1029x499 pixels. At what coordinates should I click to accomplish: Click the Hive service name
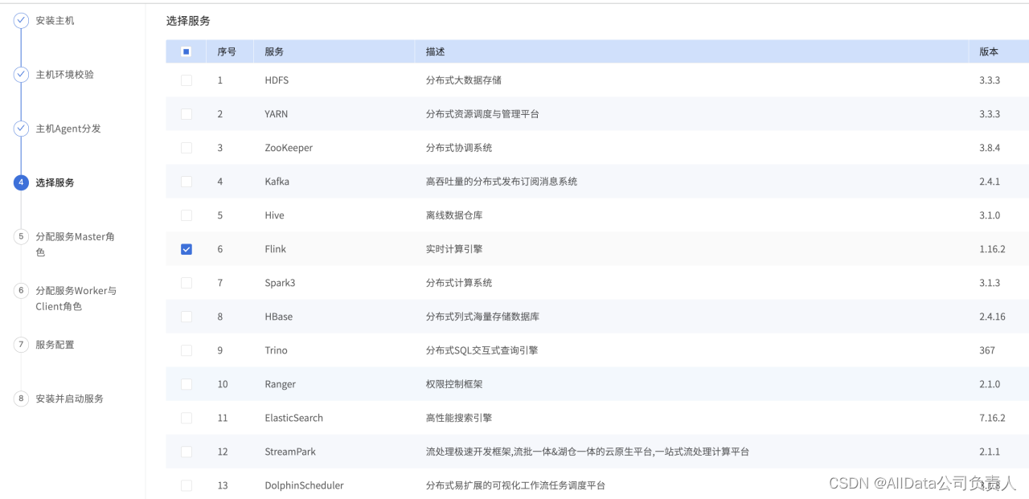[x=274, y=215]
